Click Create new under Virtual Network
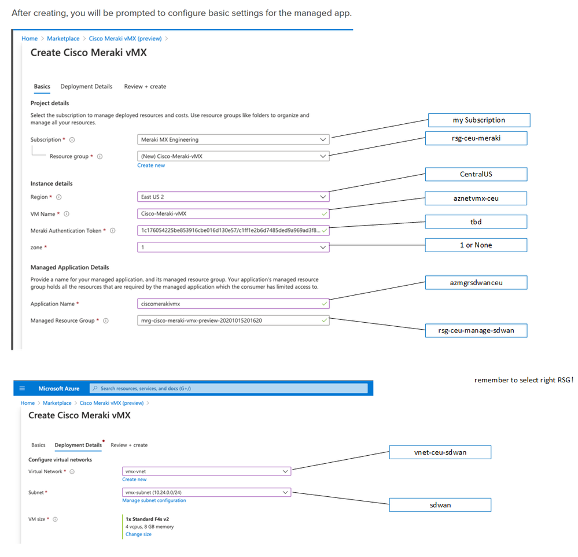 pos(134,479)
